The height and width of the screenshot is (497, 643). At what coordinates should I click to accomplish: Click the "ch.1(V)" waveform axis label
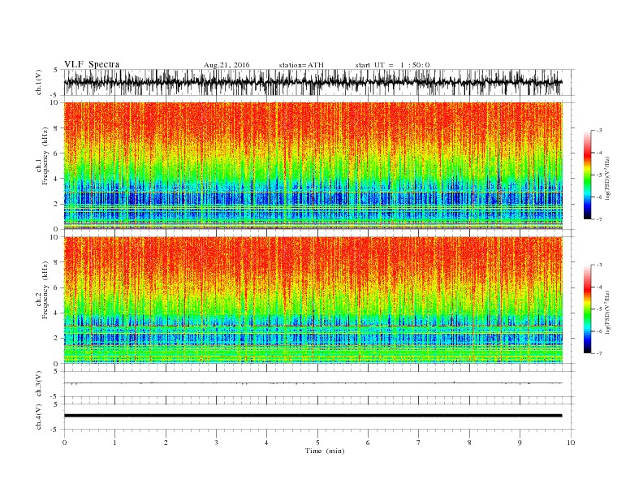[x=39, y=82]
